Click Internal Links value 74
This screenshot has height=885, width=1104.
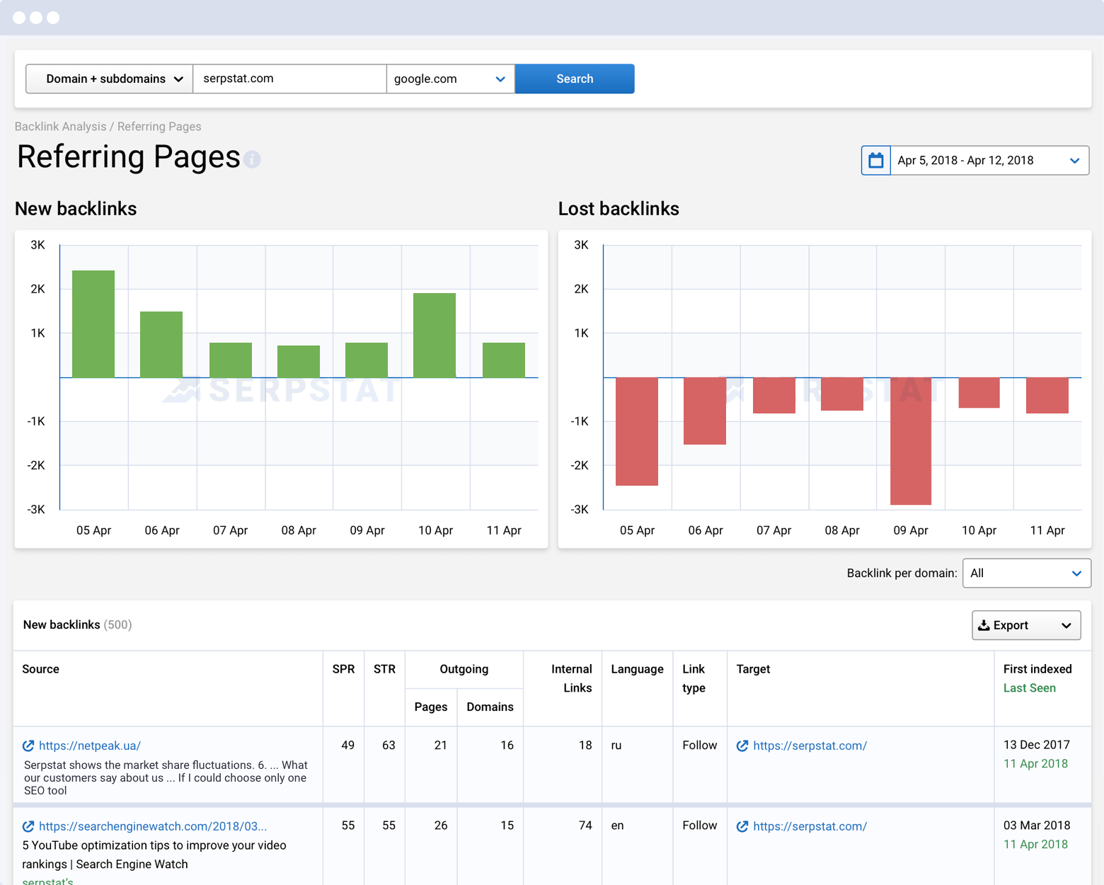click(x=585, y=826)
